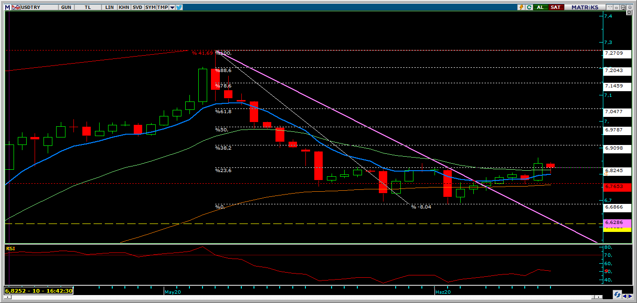This screenshot has width=637, height=303.
Task: Select the %100 Fibonacci level label
Action: [224, 53]
